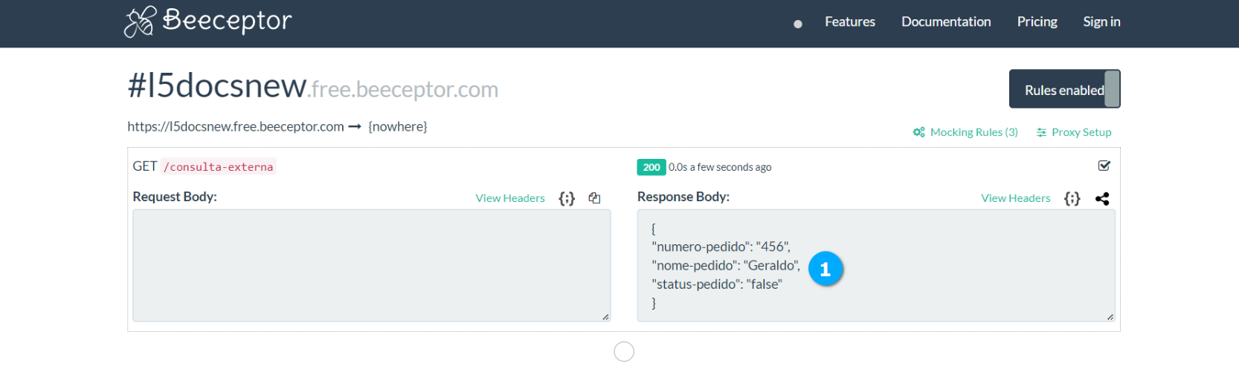Viewport: 1239px width, 372px height.
Task: View Headers for the request body
Action: point(510,198)
